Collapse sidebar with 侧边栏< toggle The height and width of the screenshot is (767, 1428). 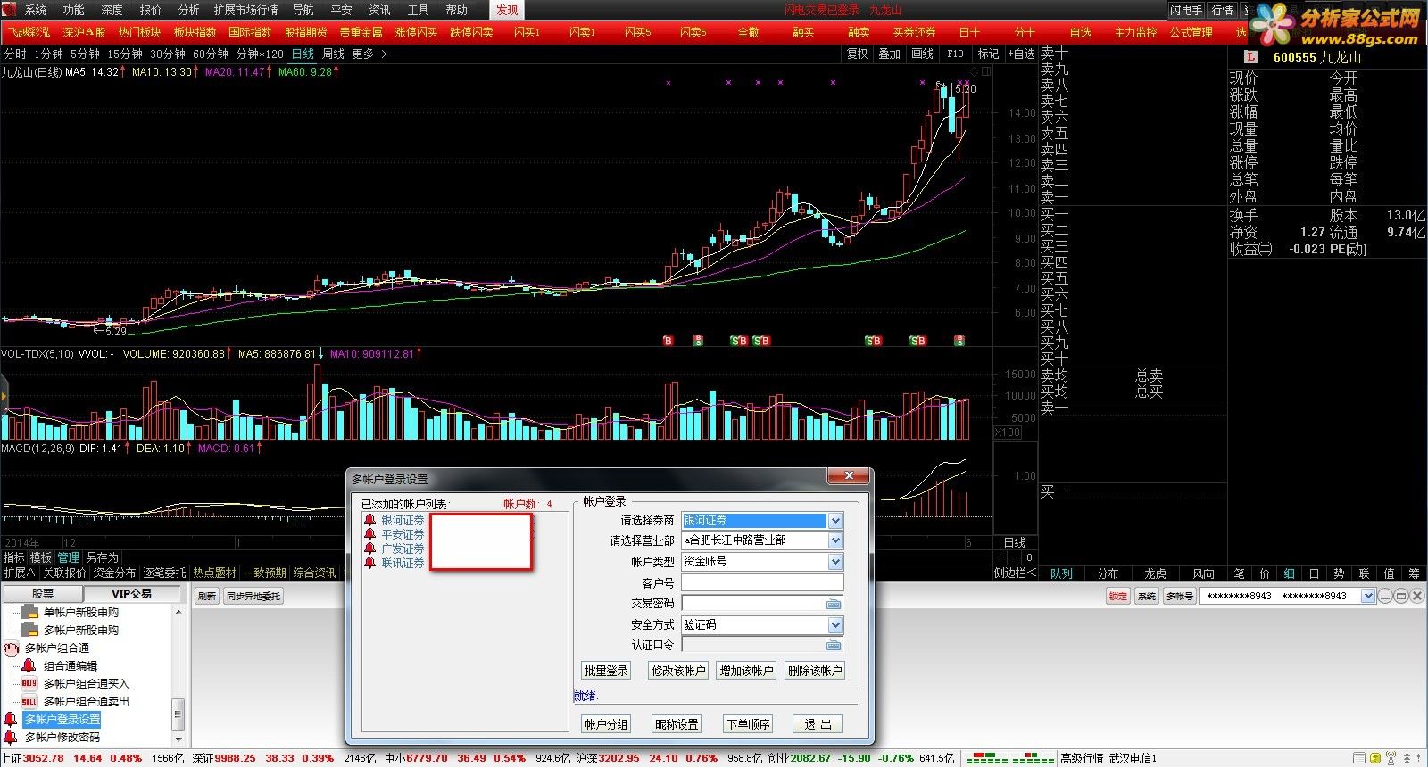click(x=1016, y=573)
